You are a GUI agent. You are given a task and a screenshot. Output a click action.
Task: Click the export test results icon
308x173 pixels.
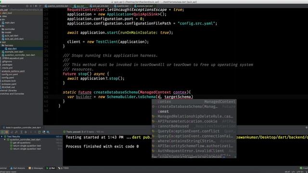click(x=39, y=132)
